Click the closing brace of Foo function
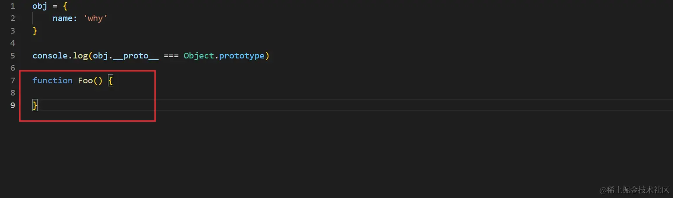The height and width of the screenshot is (198, 673). (x=35, y=105)
